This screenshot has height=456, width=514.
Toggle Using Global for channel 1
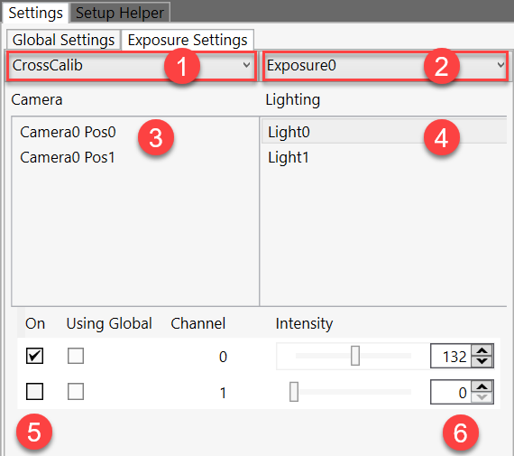pos(76,391)
